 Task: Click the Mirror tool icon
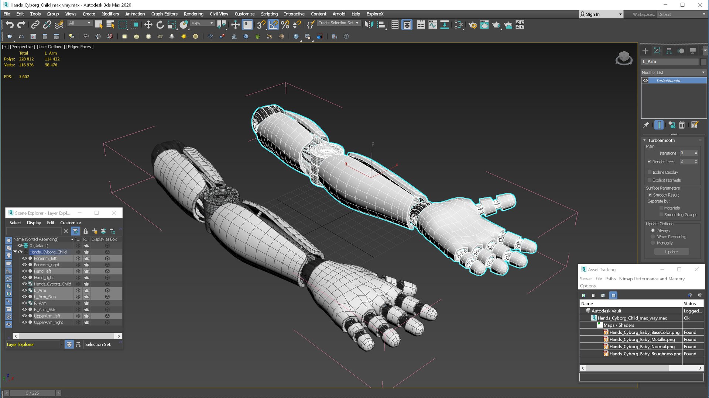(x=369, y=25)
